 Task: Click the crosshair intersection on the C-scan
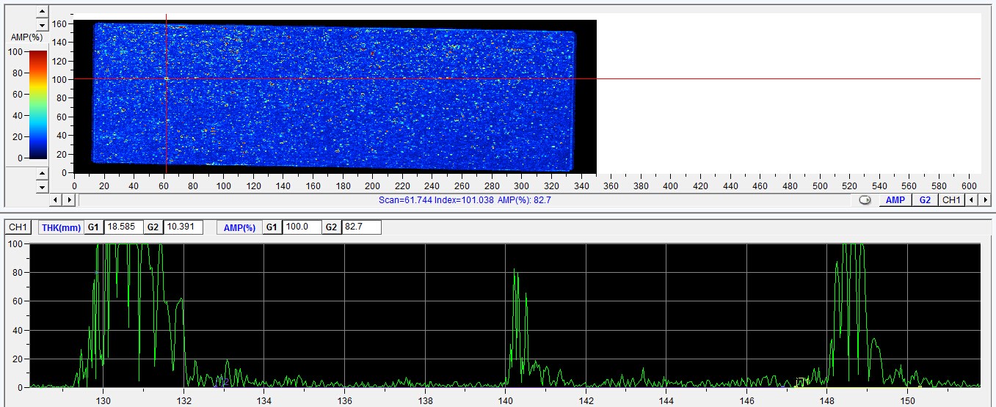coord(167,78)
